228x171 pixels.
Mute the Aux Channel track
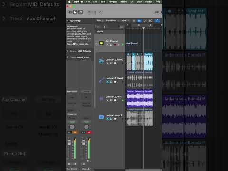point(108,45)
